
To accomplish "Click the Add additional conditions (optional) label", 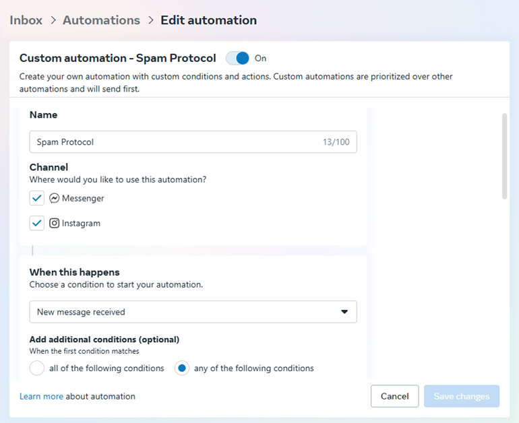I will 104,339.
